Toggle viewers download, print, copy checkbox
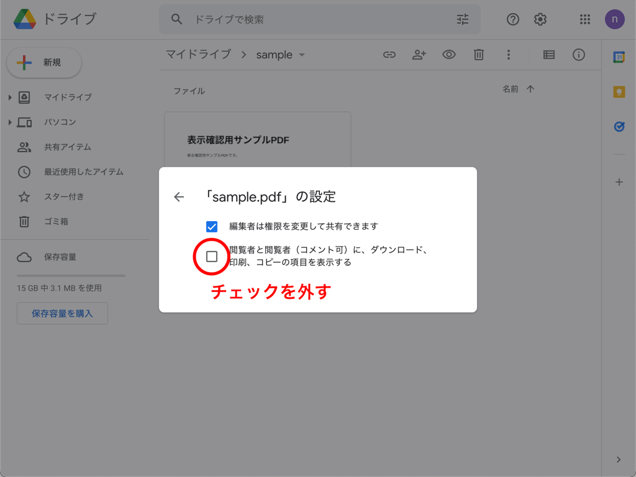Viewport: 636px width, 477px height. pyautogui.click(x=212, y=257)
